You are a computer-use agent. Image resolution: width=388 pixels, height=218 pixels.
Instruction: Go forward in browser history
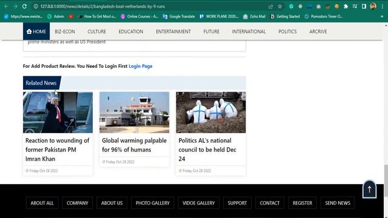[15, 7]
